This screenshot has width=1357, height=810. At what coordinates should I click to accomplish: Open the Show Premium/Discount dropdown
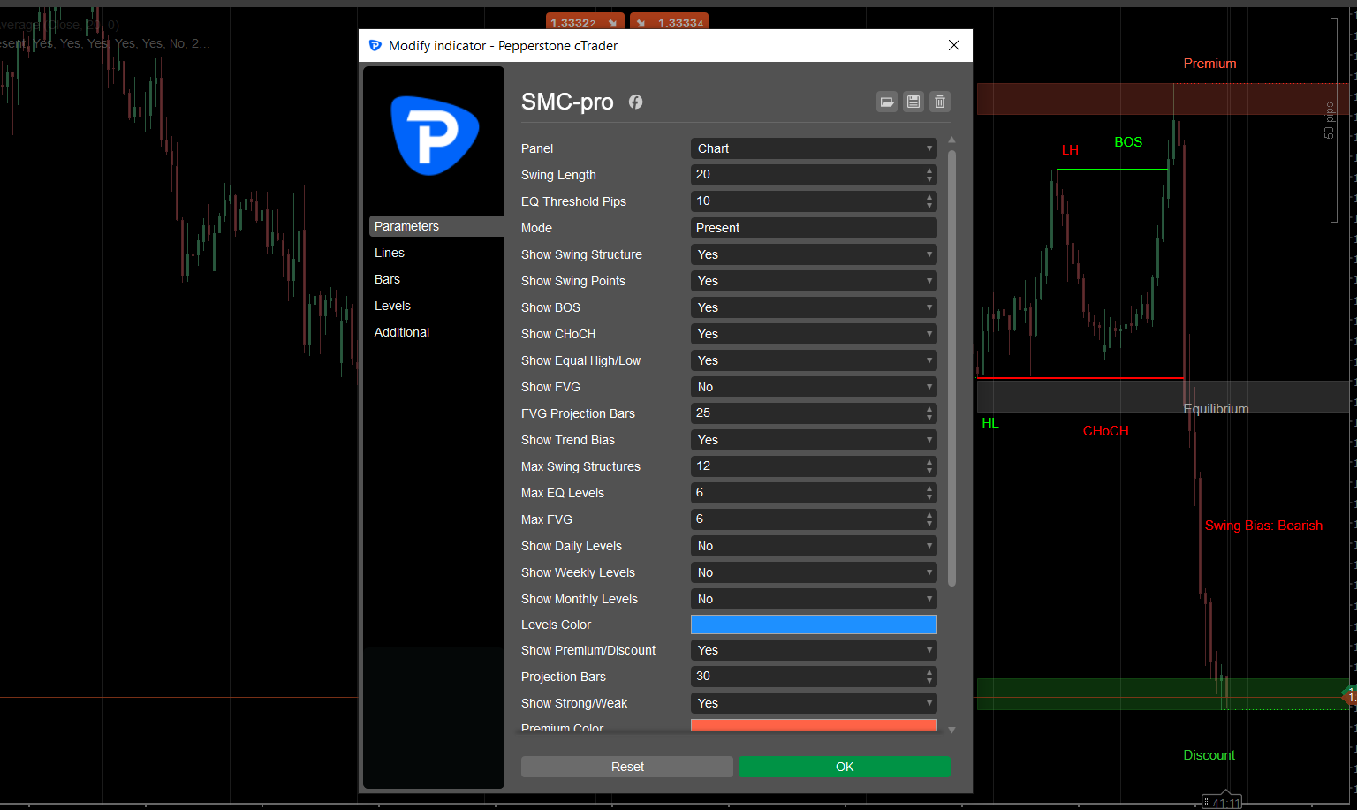(814, 650)
